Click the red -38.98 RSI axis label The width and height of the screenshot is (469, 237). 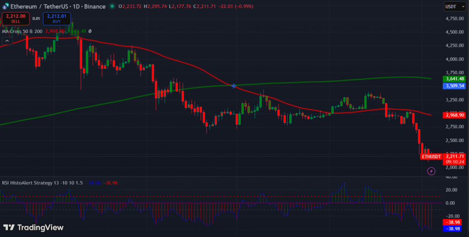pyautogui.click(x=454, y=222)
